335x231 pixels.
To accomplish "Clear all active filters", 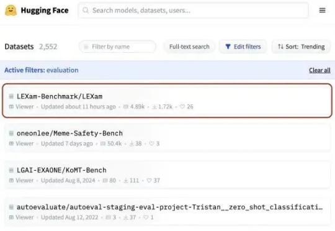I will click(319, 70).
